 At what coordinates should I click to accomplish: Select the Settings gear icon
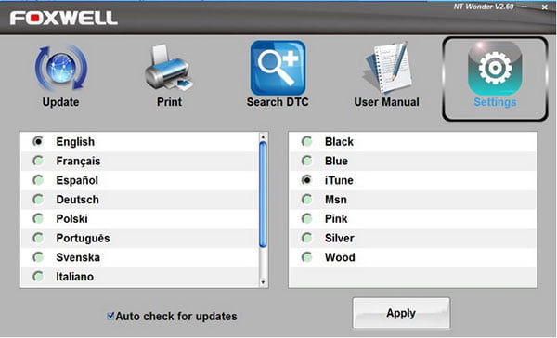click(495, 68)
